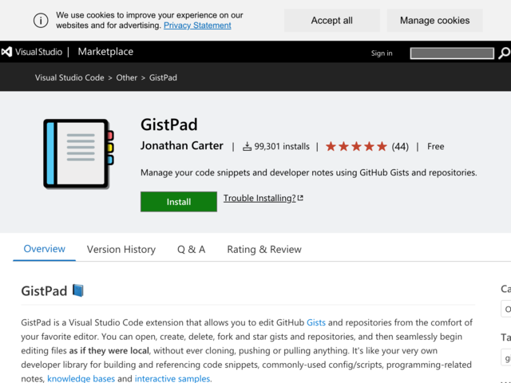Select the Overview tab
The width and height of the screenshot is (511, 383).
[45, 249]
